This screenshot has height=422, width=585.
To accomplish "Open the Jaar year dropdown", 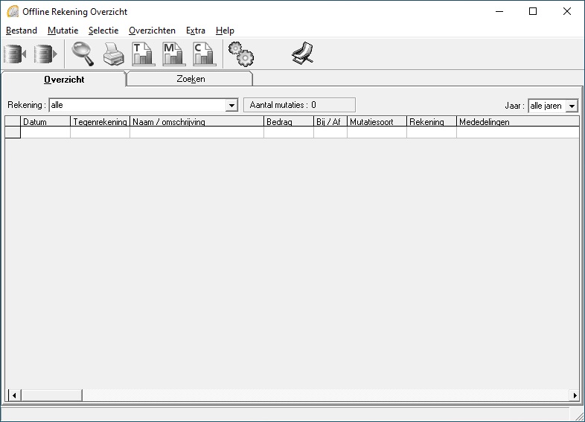I will 572,106.
